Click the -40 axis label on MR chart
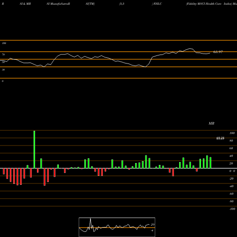The height and width of the screenshot is (237, 237). (231, 186)
